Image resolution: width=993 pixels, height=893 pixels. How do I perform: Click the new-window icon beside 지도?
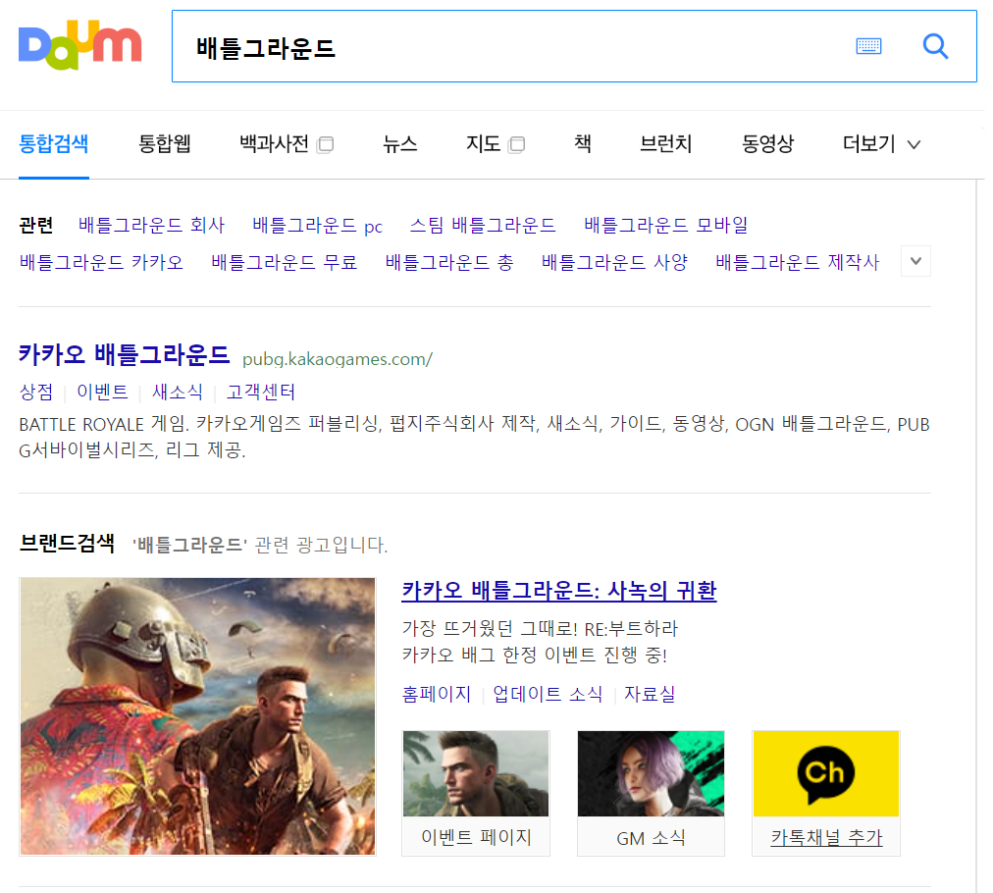(517, 144)
